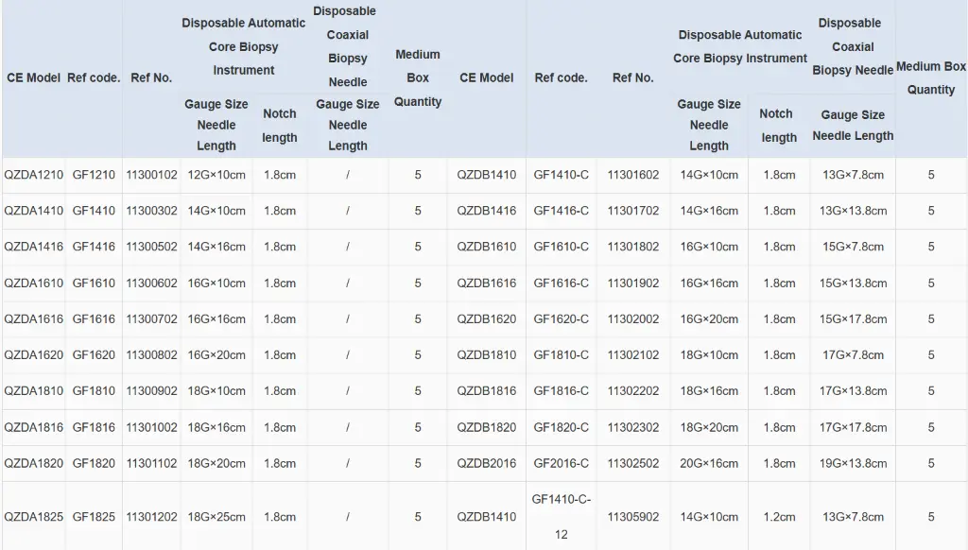Screen dimensions: 968x550
Task: Select the GF1410-C-12 ref code cell
Action: (x=561, y=516)
